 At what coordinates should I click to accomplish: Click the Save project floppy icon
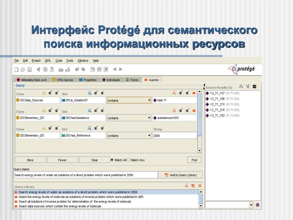tap(29, 69)
